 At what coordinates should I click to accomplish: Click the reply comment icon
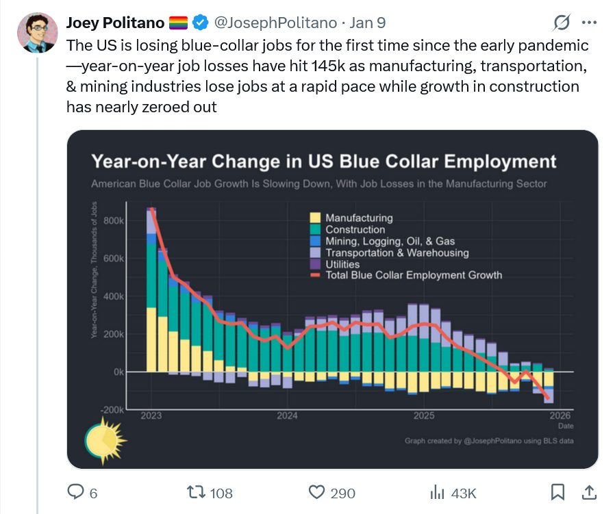click(x=75, y=492)
